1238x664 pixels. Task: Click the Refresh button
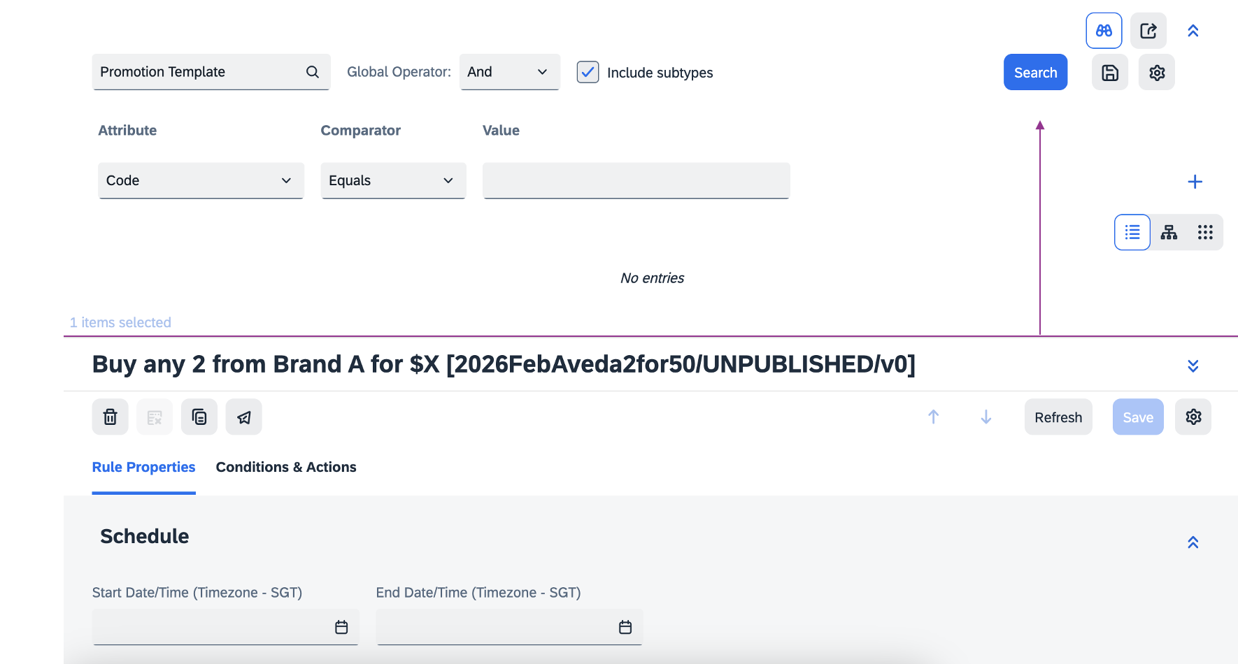pos(1058,417)
